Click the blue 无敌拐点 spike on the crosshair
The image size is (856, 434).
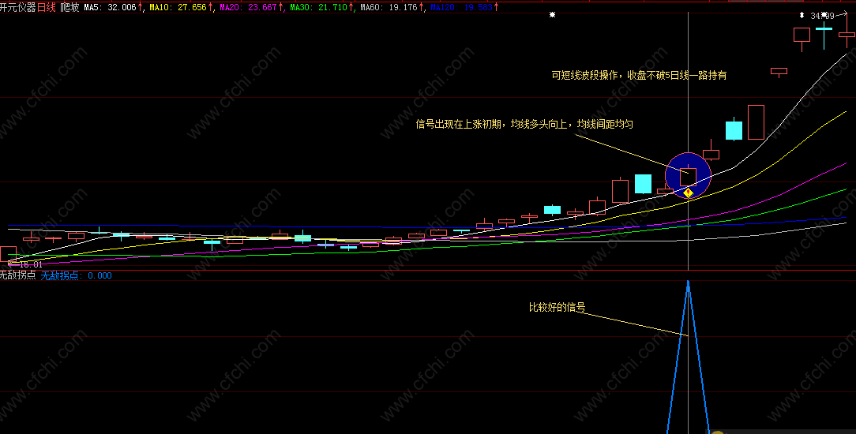point(688,357)
